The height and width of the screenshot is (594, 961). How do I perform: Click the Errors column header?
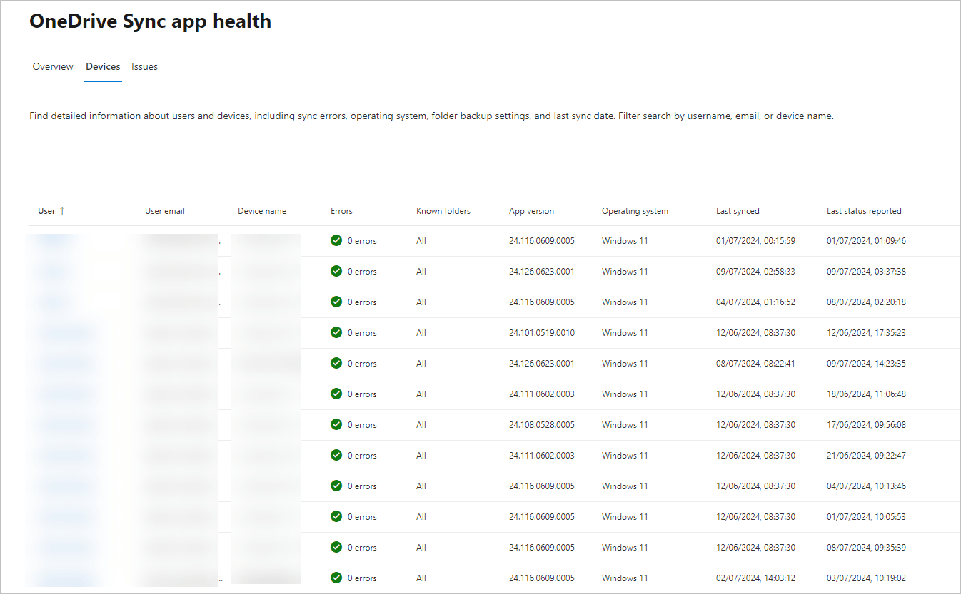(341, 211)
